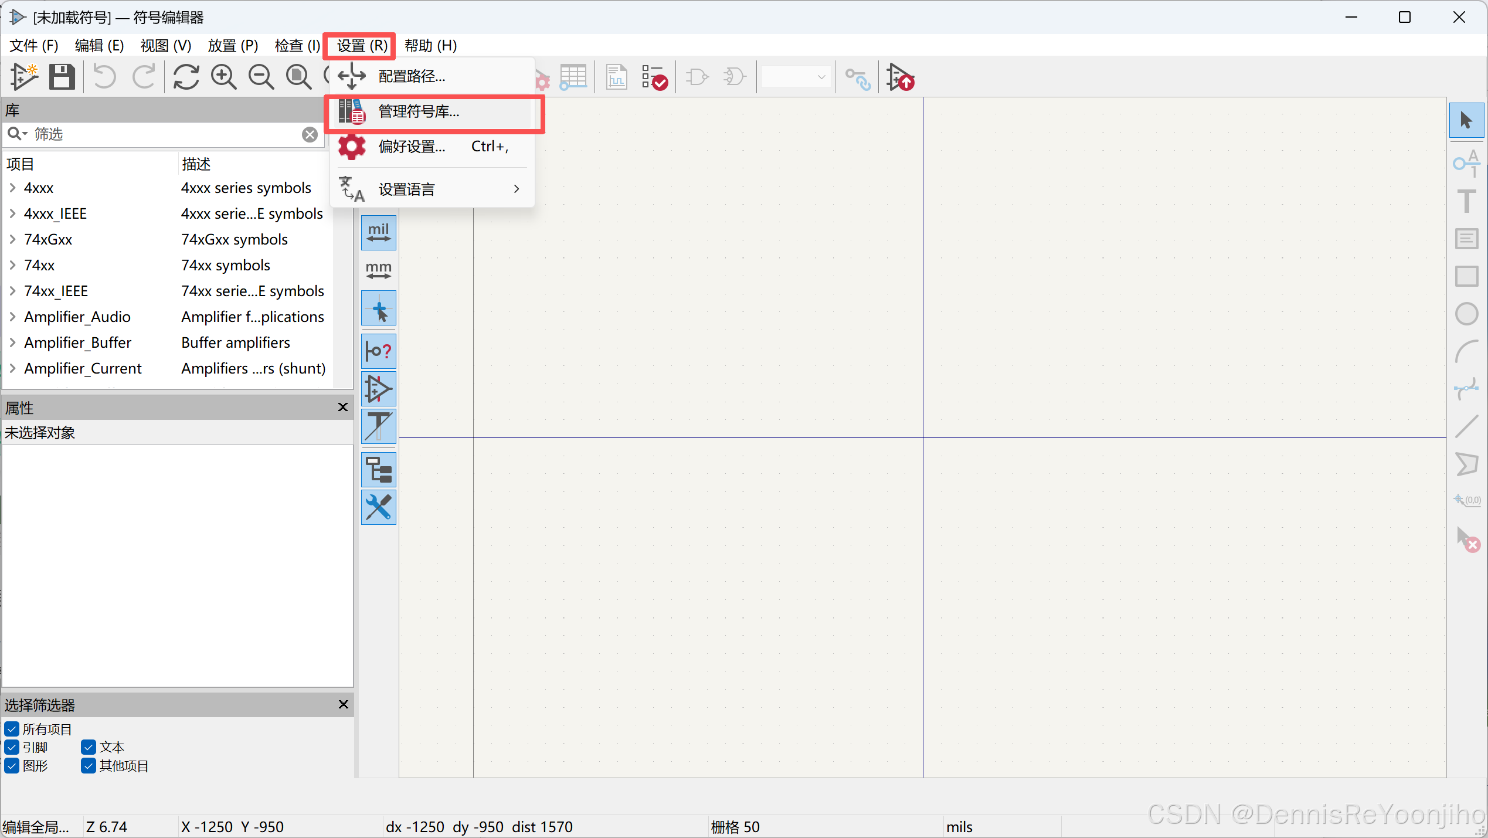Select the draw line tool
The height and width of the screenshot is (838, 1488).
[x=1466, y=426]
